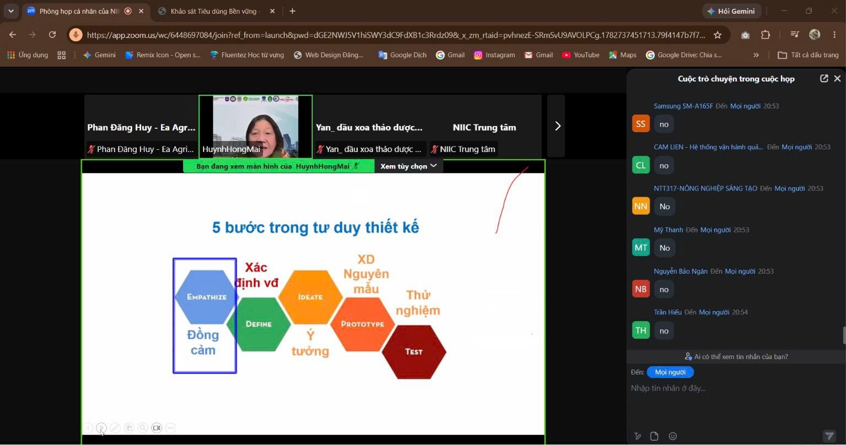Viewport: 846px width, 445px height.
Task: Expand the Xem tùy chọn view options dropdown
Action: [x=409, y=166]
